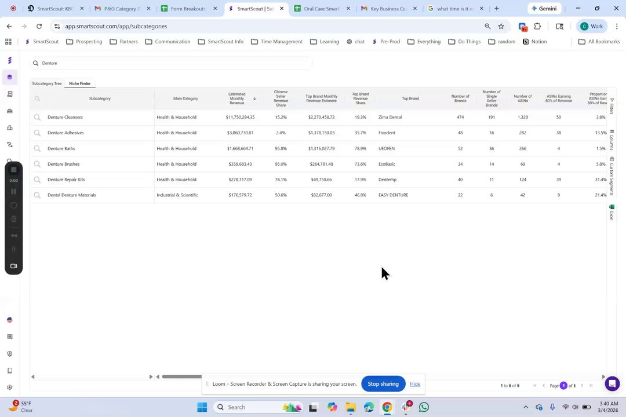Open the Excel export side tab
This screenshot has height=417, width=626.
(612, 212)
